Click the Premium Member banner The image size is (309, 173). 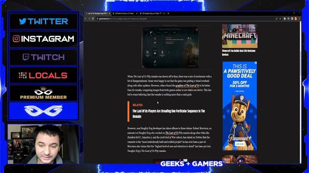coord(43,93)
